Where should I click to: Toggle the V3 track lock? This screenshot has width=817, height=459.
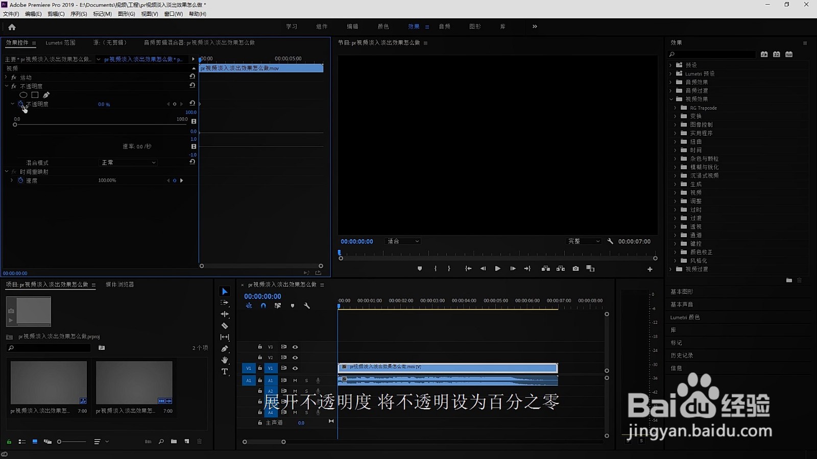260,347
